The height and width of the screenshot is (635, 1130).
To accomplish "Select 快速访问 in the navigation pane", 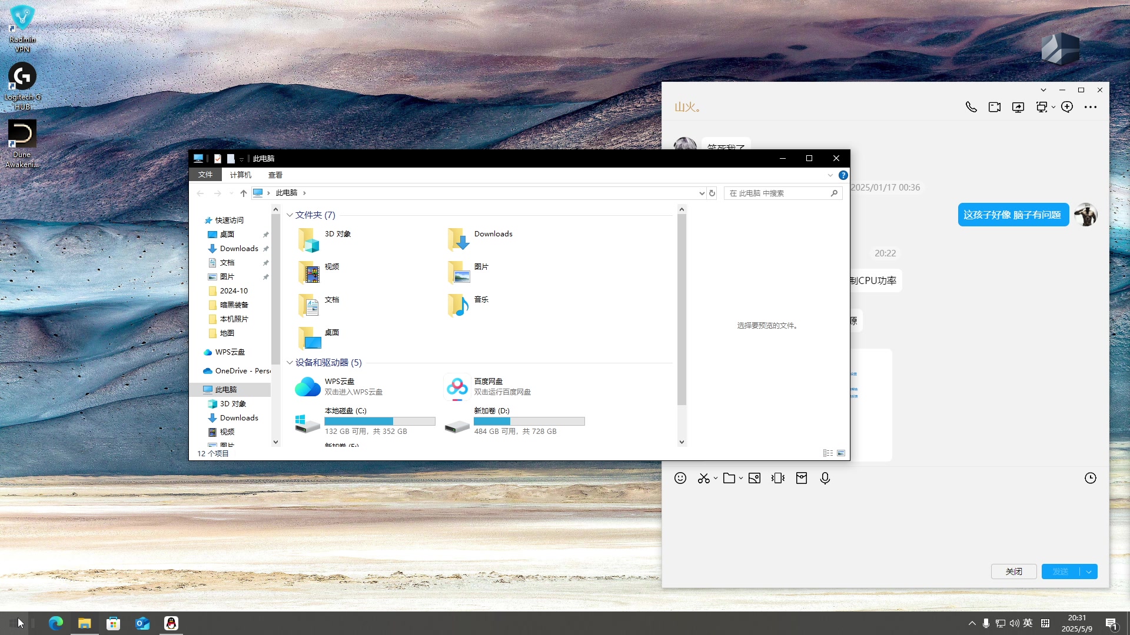I will (230, 220).
